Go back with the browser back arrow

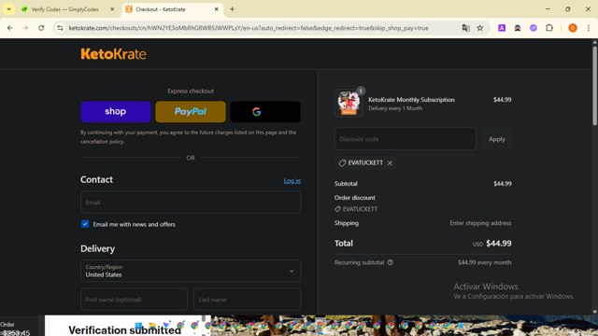coord(10,28)
